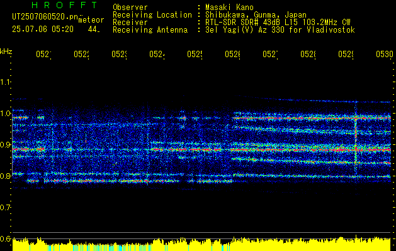
Task: Click the 0522 time axis marker
Action: (x=82, y=55)
